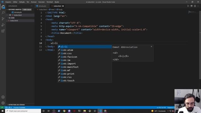
Task: Choose link:mf suggestion
Action: tap(84, 70)
